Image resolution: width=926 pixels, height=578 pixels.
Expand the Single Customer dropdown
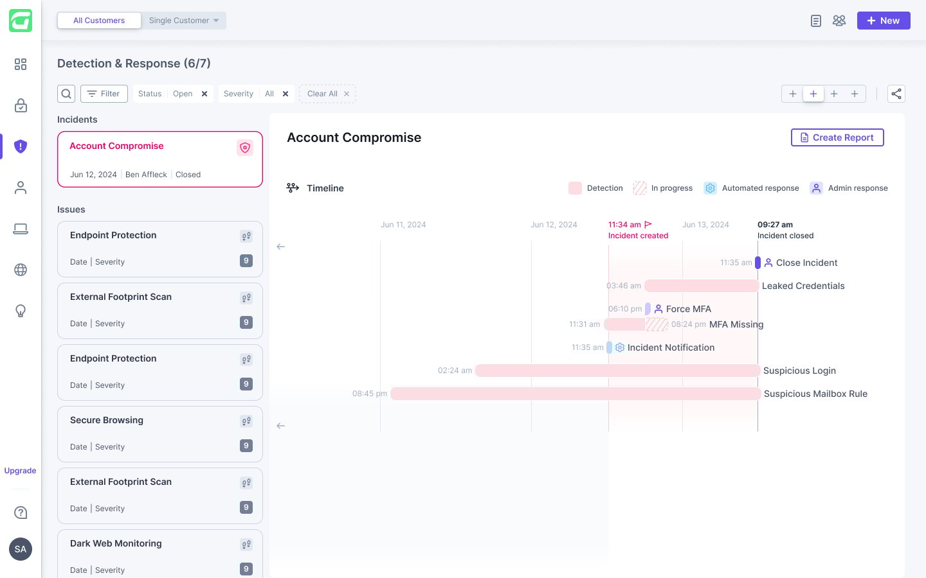[x=184, y=21]
